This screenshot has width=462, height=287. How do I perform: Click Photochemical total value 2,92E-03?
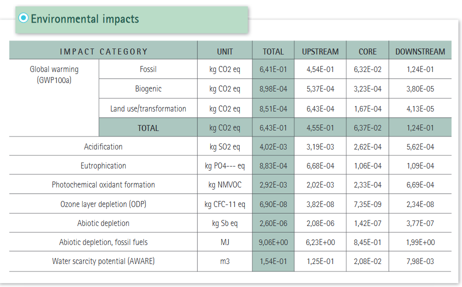(x=273, y=184)
